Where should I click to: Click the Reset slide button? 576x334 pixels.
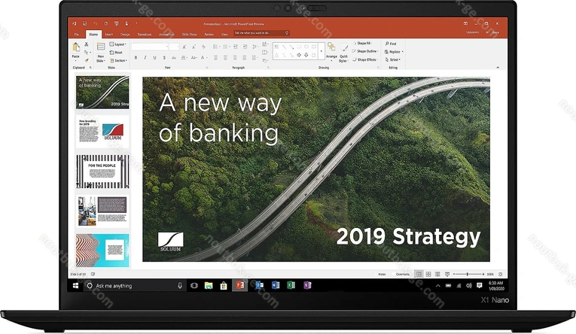(117, 52)
